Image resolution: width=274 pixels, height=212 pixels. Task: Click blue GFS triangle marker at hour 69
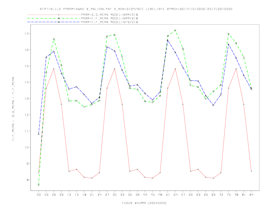point(213,105)
